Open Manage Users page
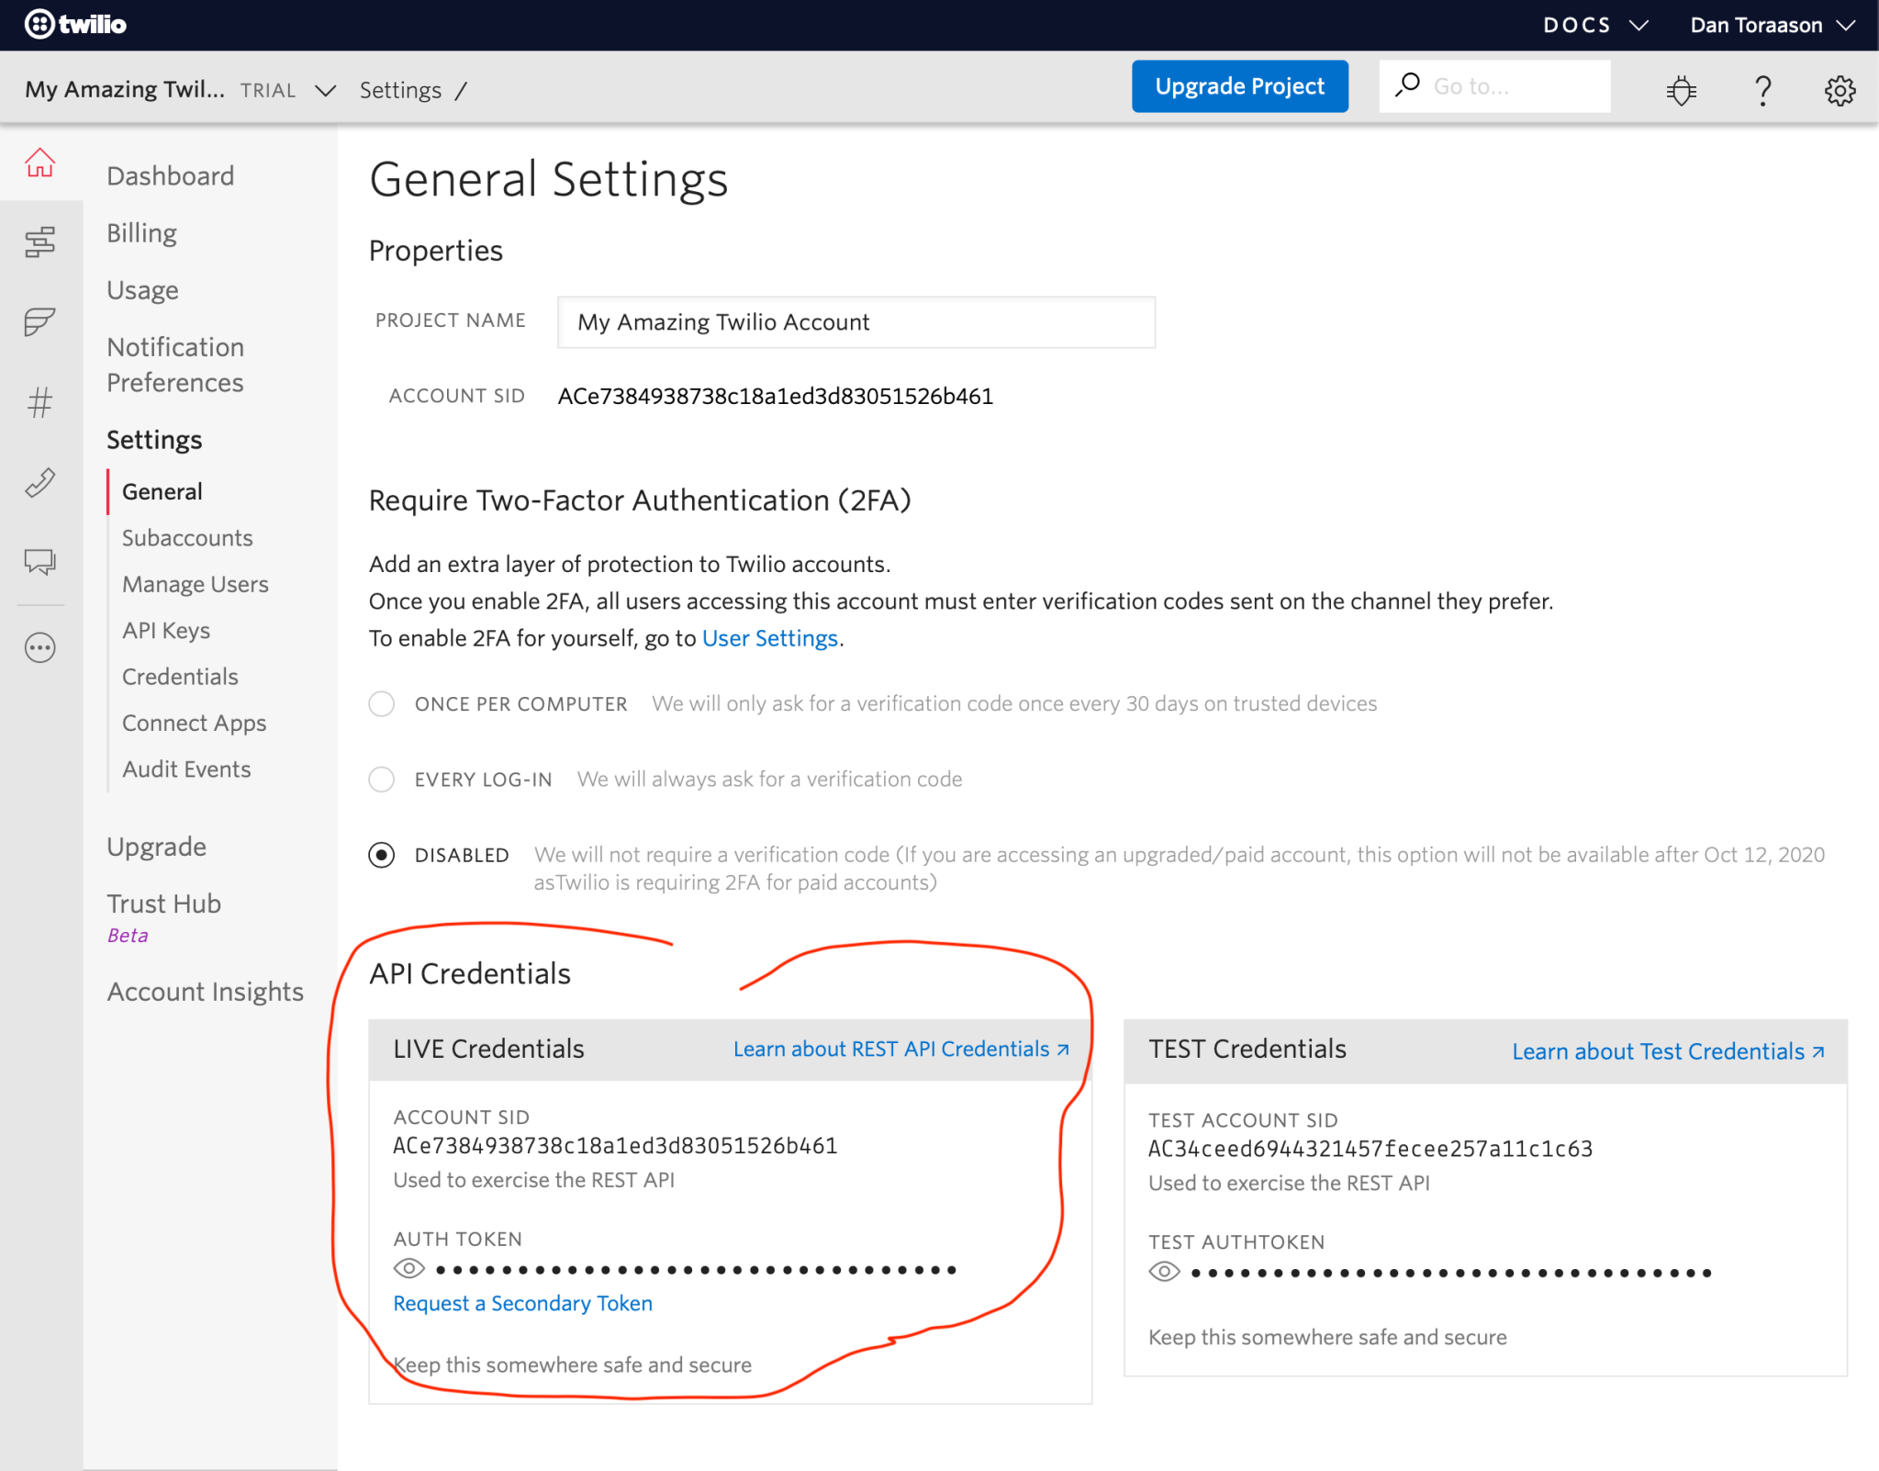Image resolution: width=1879 pixels, height=1471 pixels. (196, 584)
